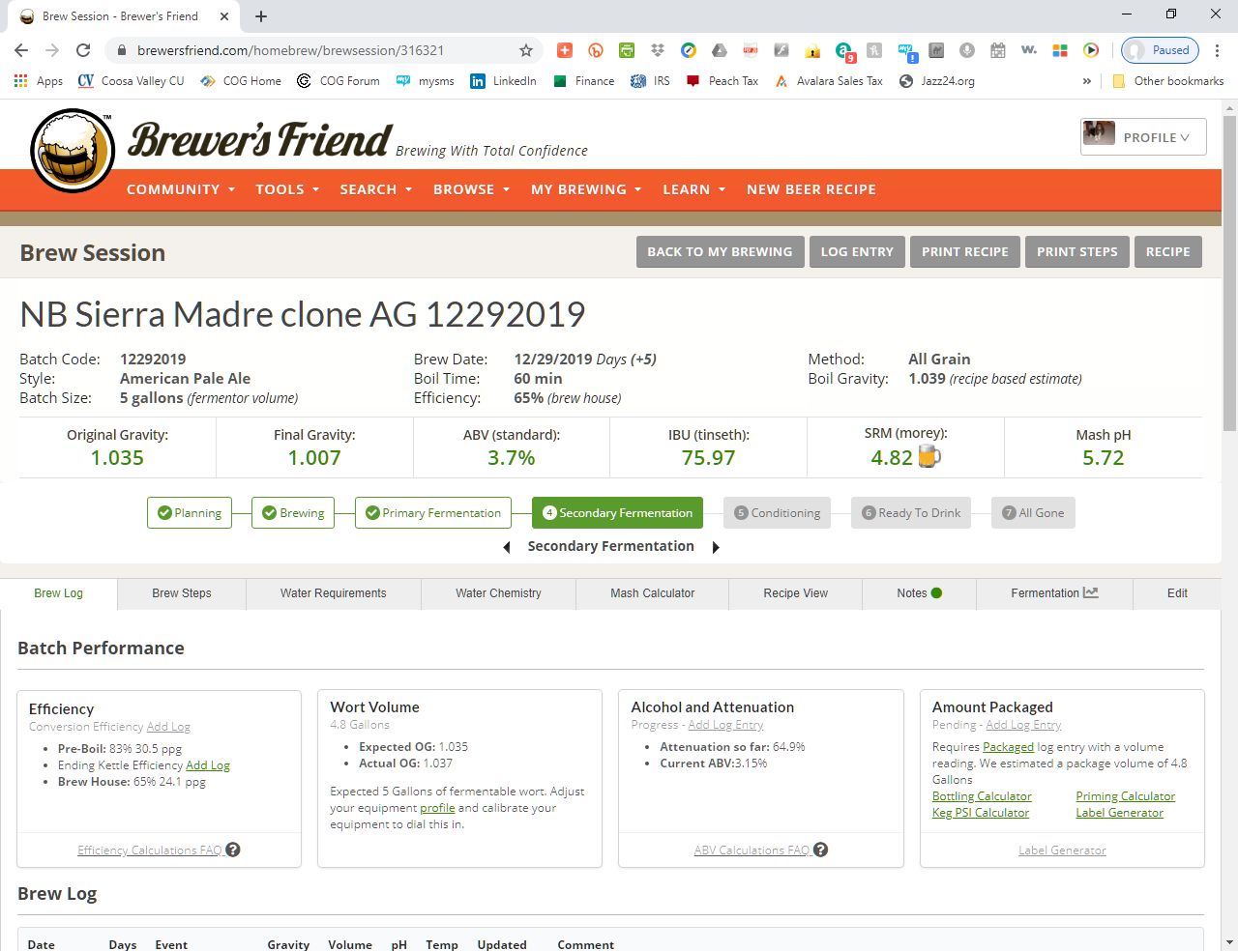Click the green printer extension icon

[x=627, y=50]
